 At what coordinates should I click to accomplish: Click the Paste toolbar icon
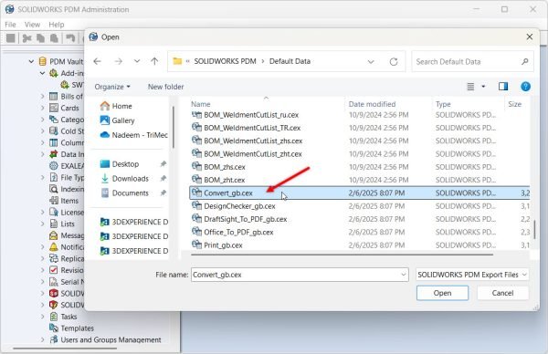[54, 38]
